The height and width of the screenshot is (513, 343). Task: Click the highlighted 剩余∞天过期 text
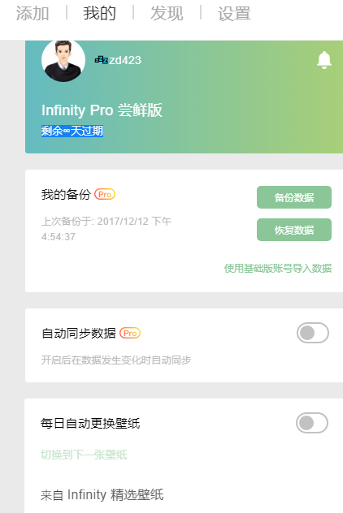coord(72,131)
